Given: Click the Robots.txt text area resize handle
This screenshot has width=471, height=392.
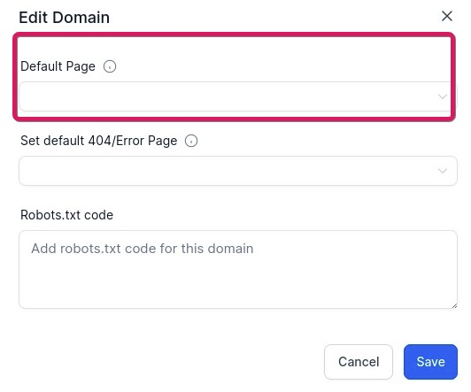Looking at the screenshot, I should (x=454, y=305).
